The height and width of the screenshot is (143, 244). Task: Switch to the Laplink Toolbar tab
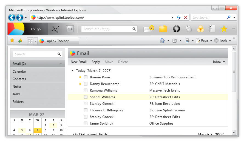(x=57, y=41)
